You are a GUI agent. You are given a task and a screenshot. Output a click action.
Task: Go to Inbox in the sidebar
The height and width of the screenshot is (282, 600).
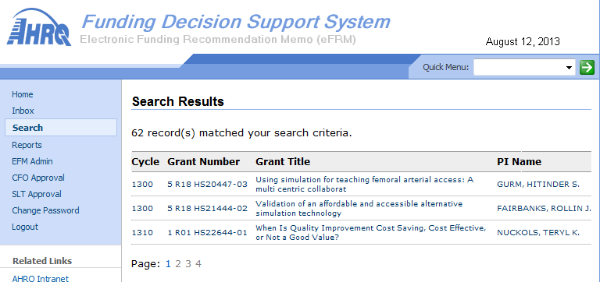click(23, 111)
